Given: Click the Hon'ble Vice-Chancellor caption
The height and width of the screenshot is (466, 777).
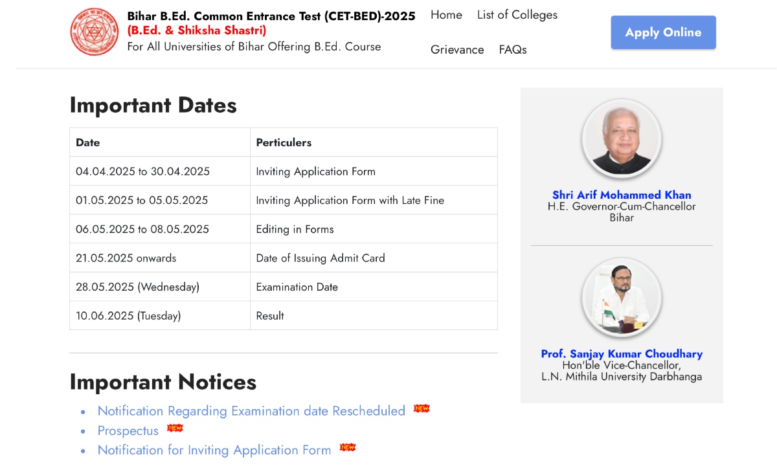Looking at the screenshot, I should point(622,371).
